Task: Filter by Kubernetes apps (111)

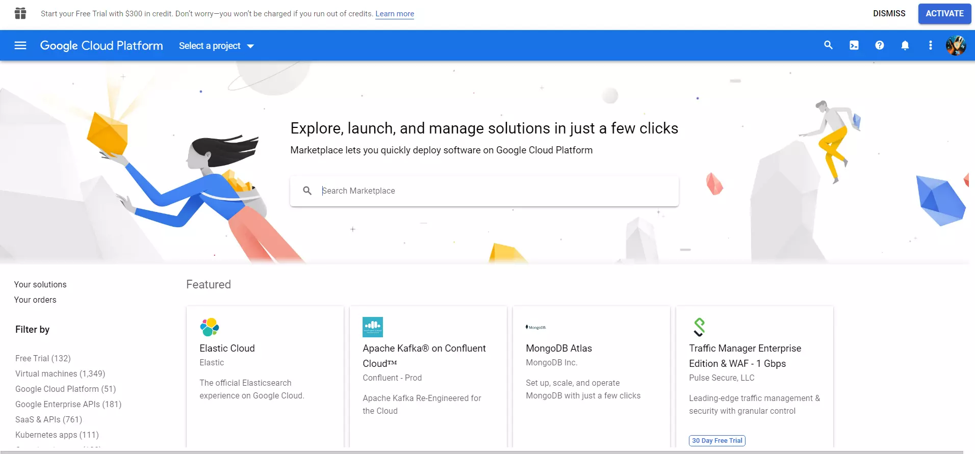Action: point(57,435)
